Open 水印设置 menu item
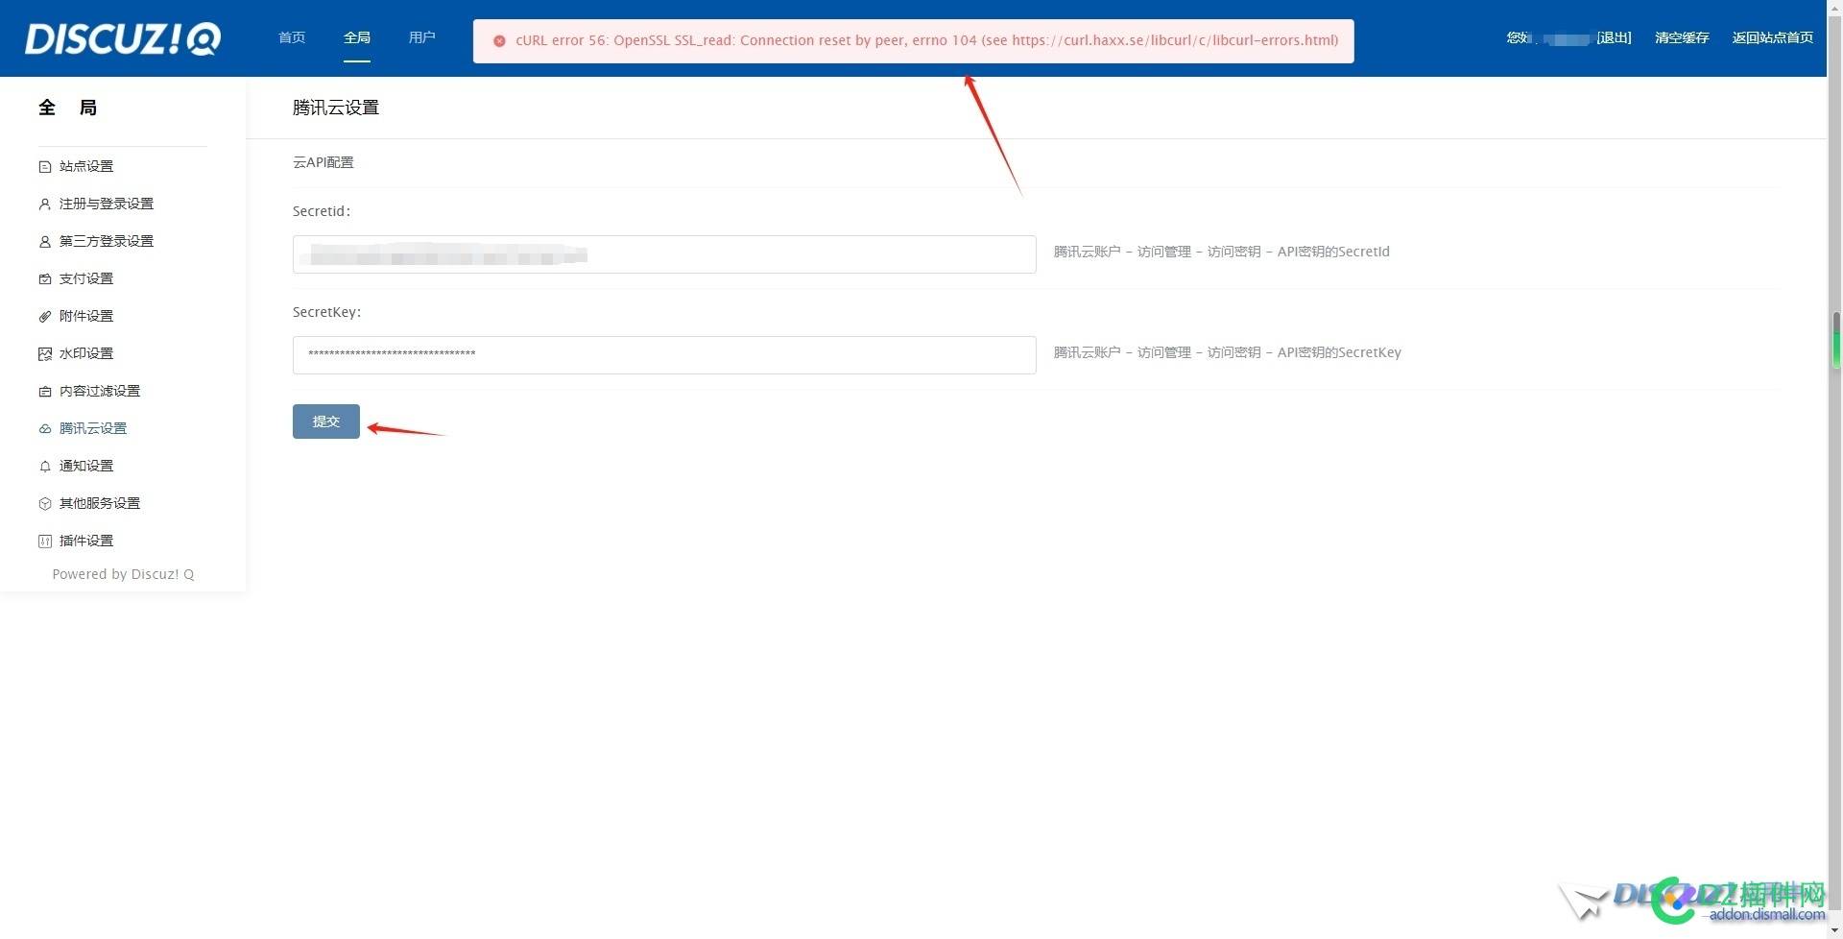This screenshot has height=939, width=1843. tap(86, 353)
